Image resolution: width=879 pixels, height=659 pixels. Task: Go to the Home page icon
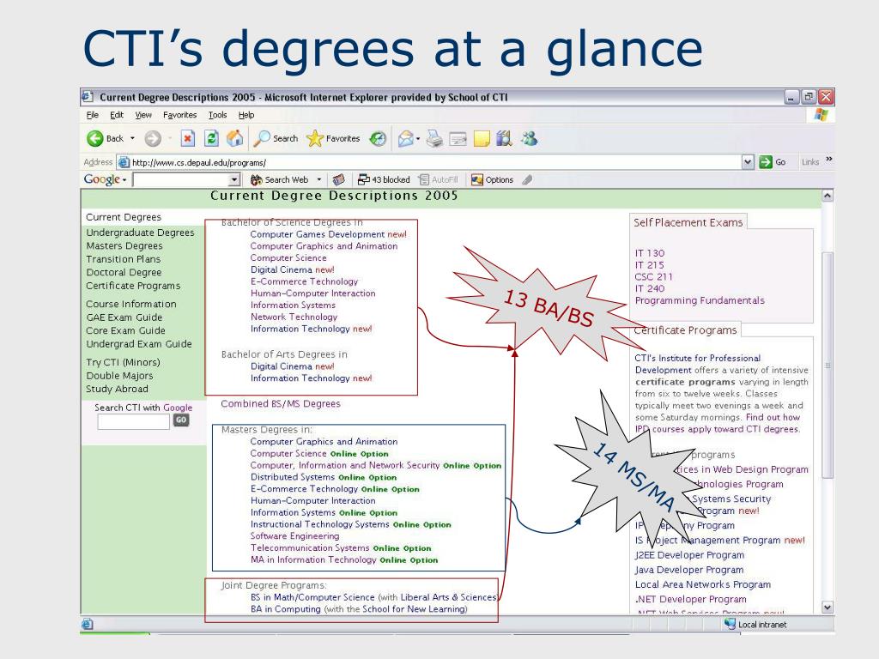point(235,138)
